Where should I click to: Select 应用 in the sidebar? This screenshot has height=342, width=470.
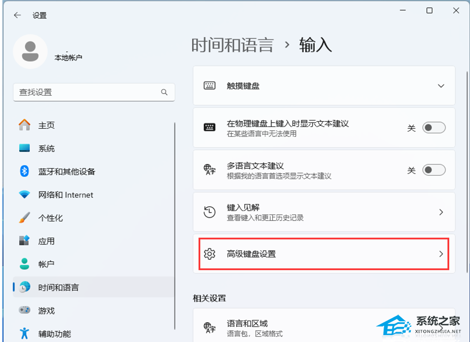coord(46,241)
